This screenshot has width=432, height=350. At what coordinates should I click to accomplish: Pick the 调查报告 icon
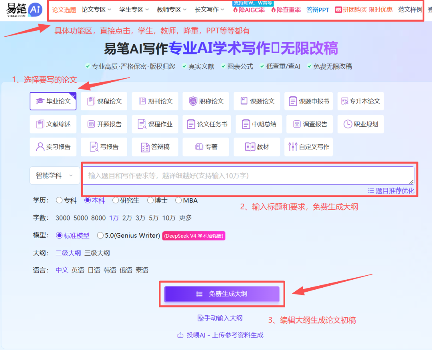point(297,124)
